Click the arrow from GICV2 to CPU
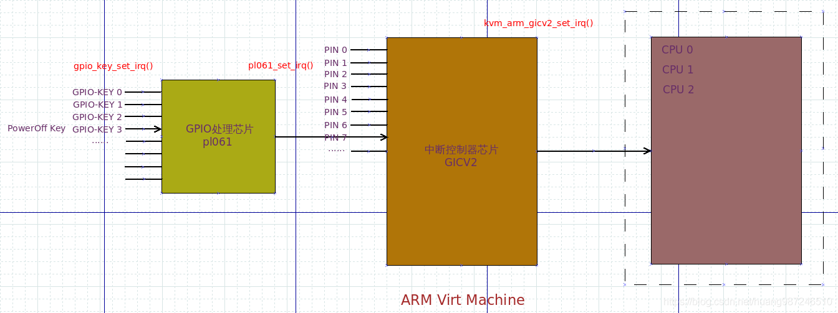 pos(592,151)
